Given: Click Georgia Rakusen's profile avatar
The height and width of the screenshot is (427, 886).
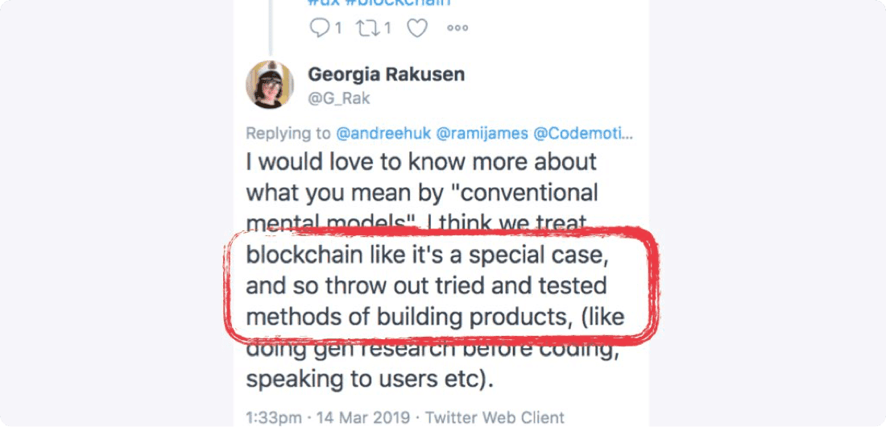Looking at the screenshot, I should click(269, 84).
